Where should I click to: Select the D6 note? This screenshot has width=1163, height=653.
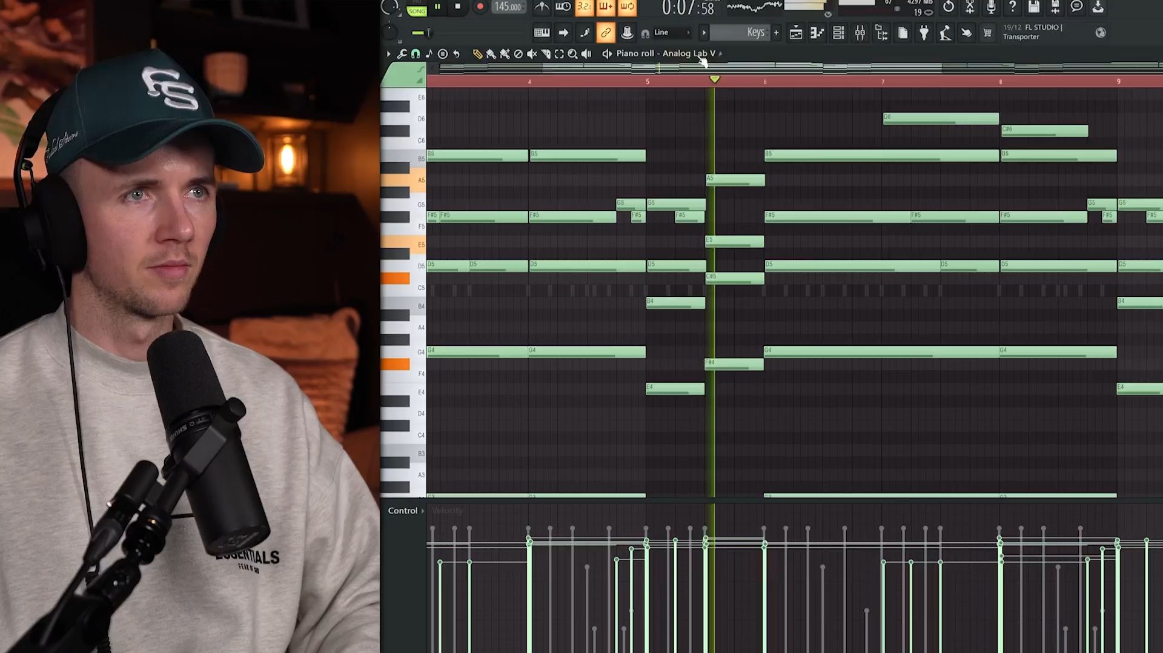pos(941,119)
